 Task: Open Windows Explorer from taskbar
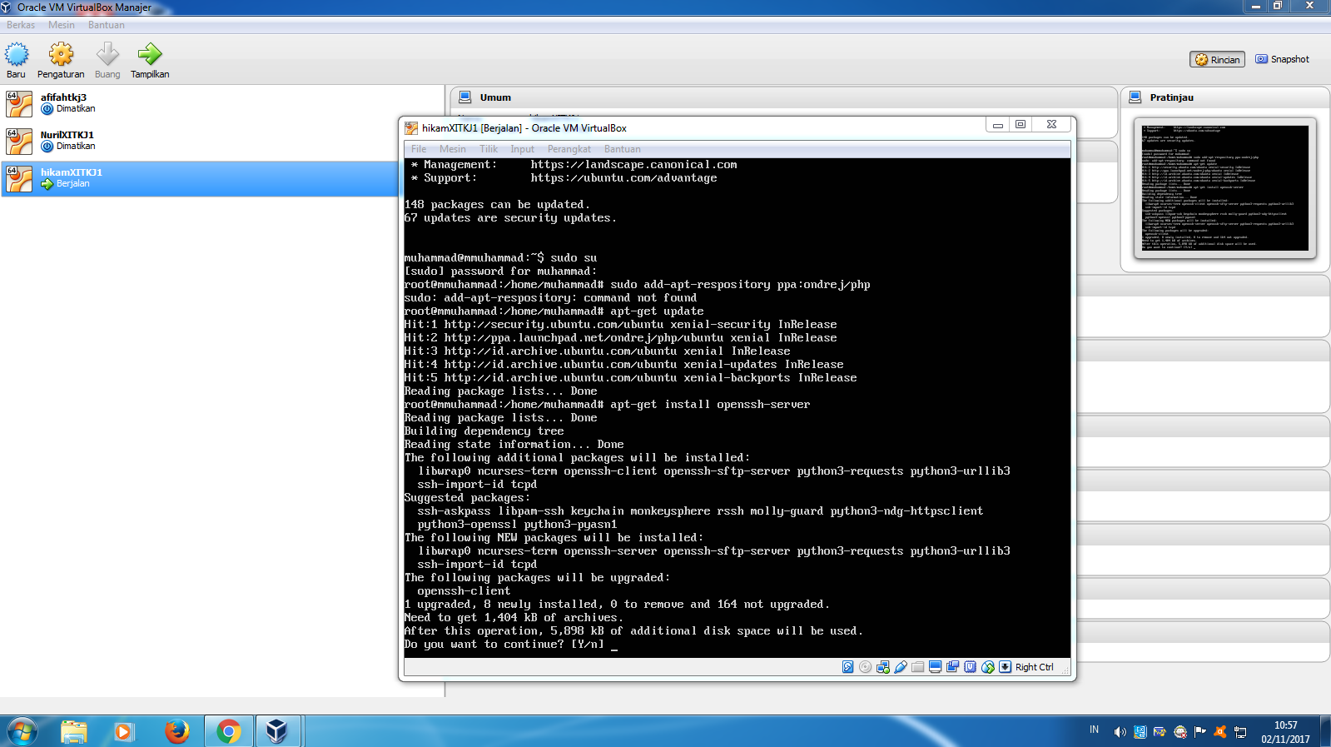(x=74, y=731)
